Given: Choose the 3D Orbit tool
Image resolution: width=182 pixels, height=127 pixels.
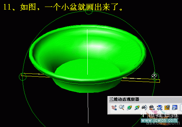Looking at the screenshot, I should pyautogui.click(x=129, y=108).
